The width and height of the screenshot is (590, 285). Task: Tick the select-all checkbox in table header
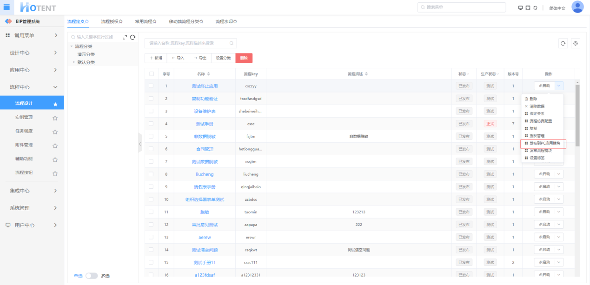pyautogui.click(x=151, y=74)
